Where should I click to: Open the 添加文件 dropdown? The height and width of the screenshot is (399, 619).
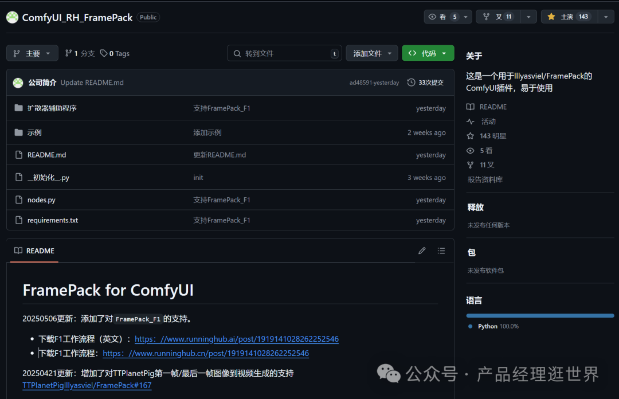[372, 53]
